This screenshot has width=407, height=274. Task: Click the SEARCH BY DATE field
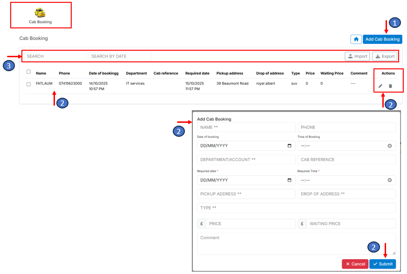[119, 56]
